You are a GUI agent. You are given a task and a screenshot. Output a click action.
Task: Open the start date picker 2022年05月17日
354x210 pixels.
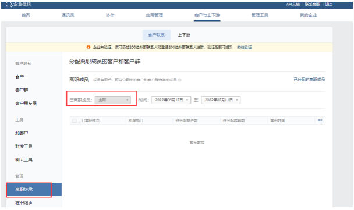[171, 100]
